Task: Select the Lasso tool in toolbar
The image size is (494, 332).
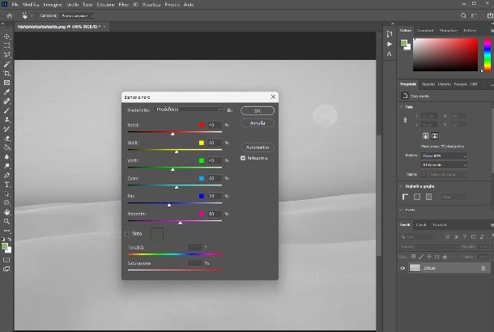Action: (x=6, y=55)
